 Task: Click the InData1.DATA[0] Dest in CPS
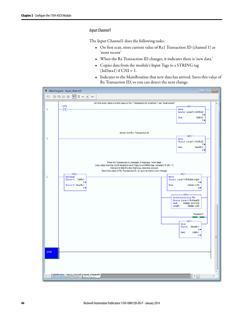click(191, 203)
